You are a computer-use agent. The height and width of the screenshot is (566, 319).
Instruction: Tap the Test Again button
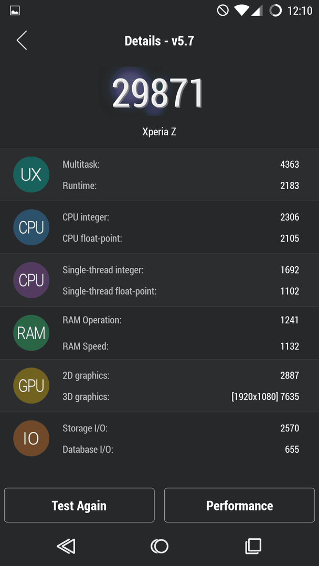[79, 505]
